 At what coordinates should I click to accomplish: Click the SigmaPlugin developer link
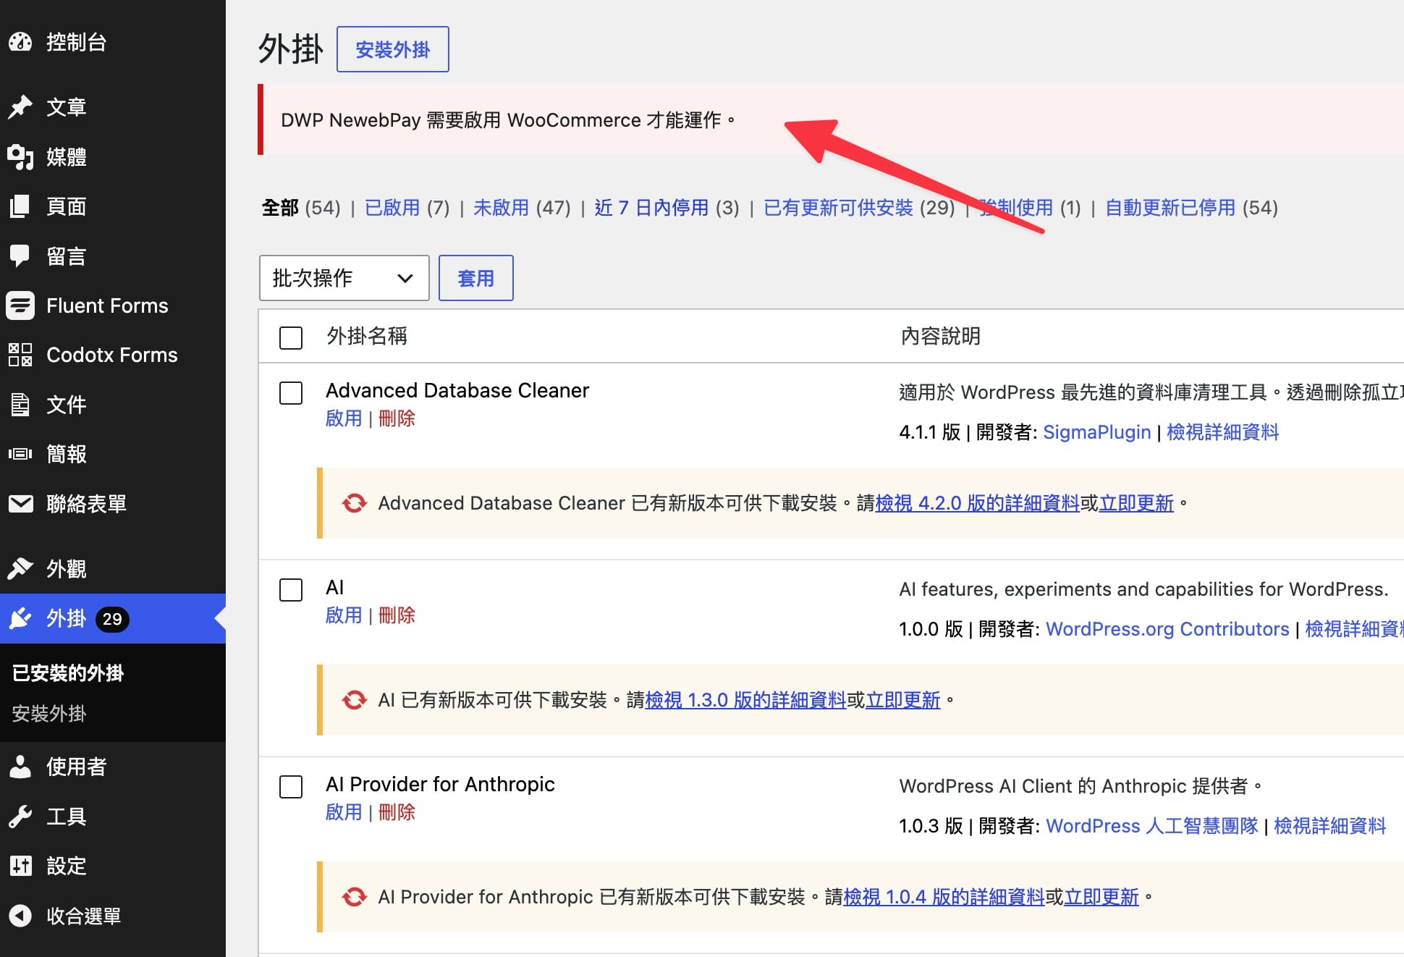pyautogui.click(x=1096, y=432)
